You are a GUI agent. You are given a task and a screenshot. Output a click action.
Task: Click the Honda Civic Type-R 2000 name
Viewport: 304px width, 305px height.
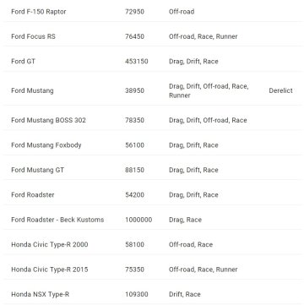click(x=50, y=244)
